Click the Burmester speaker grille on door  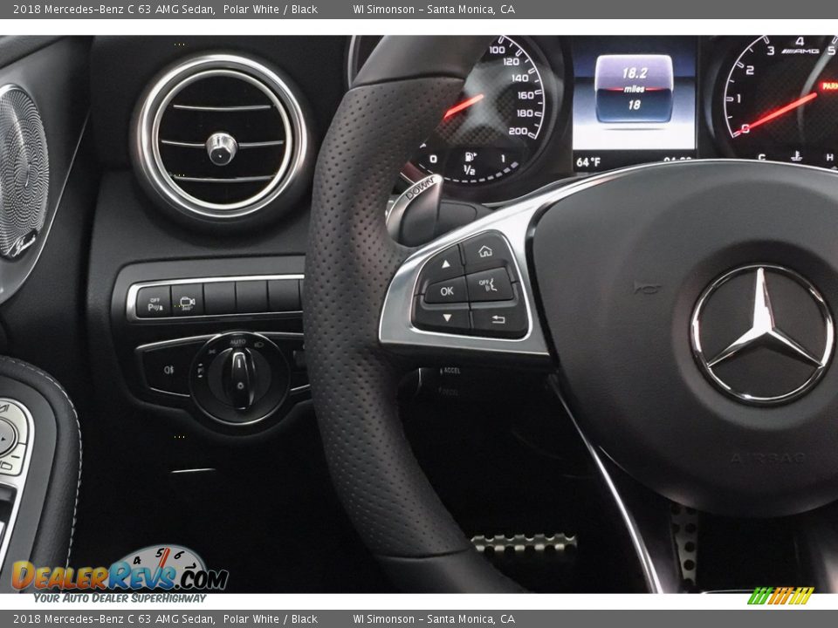23,173
